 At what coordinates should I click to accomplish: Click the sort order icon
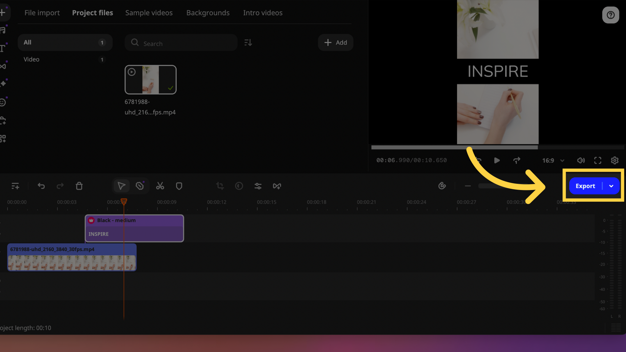[x=248, y=42]
